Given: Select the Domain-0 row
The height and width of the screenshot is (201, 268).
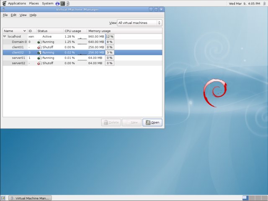Looking at the screenshot, I should (82, 42).
